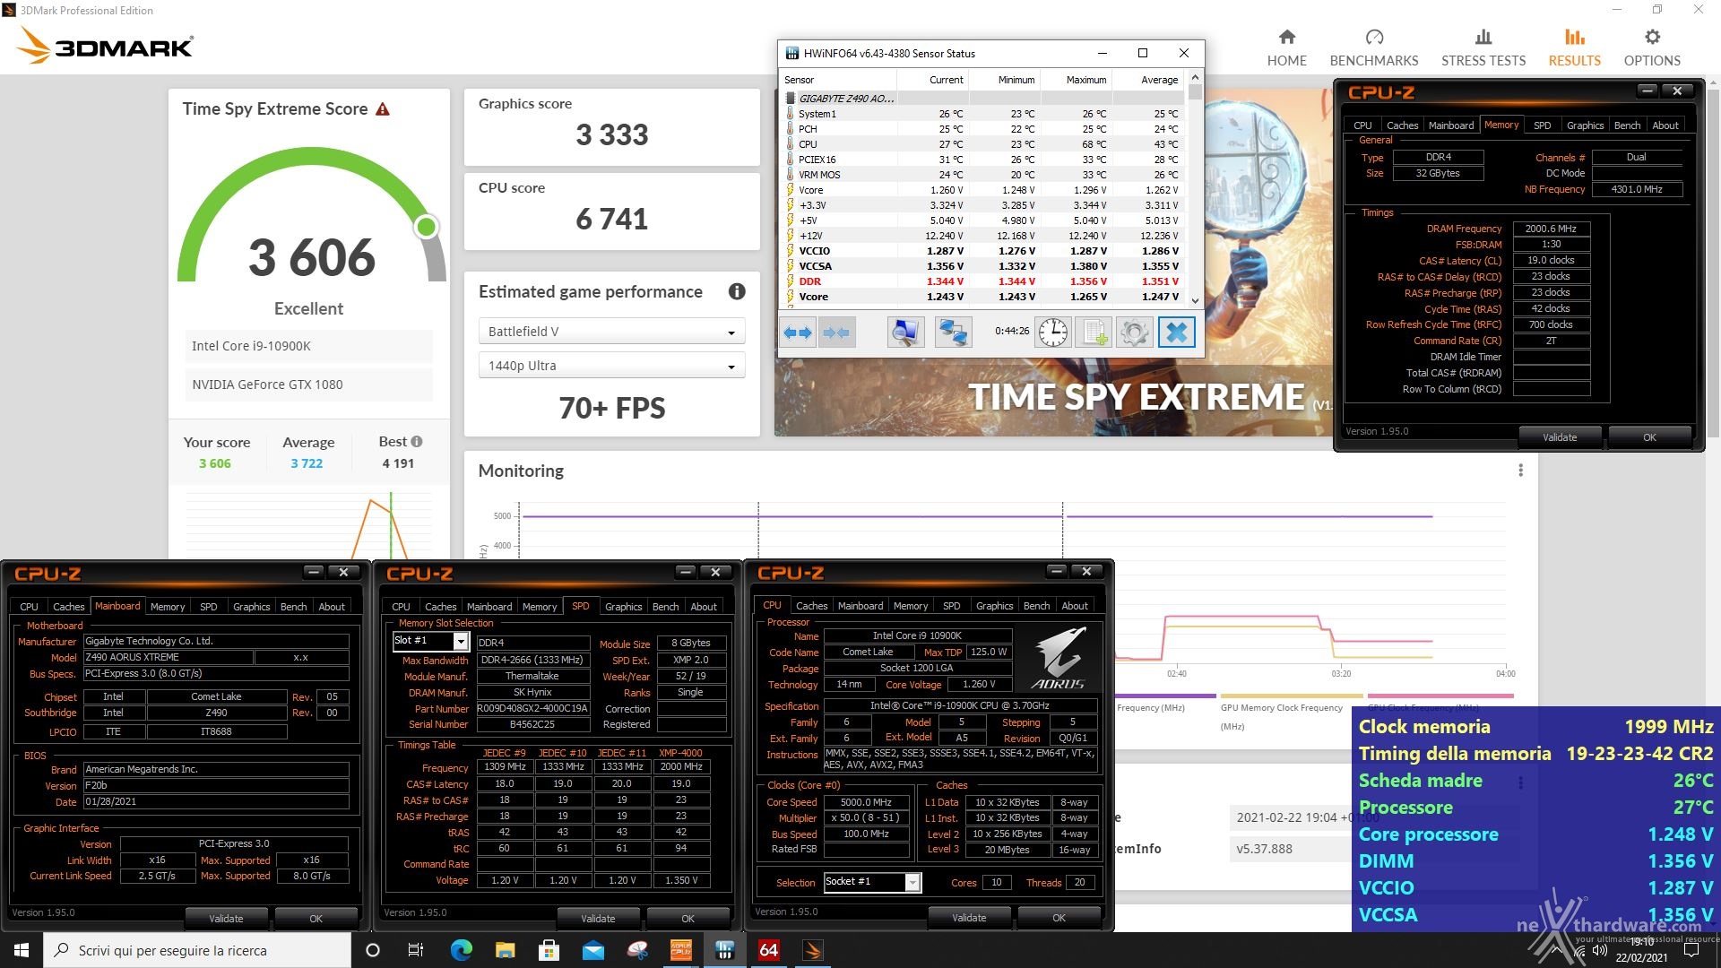Click the Intel Core i9-10900K hardware entry

[x=309, y=346]
